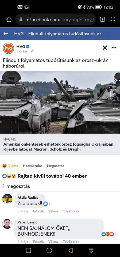
Task: Tap Hozzászólás to comment
Action: click(33, 166)
